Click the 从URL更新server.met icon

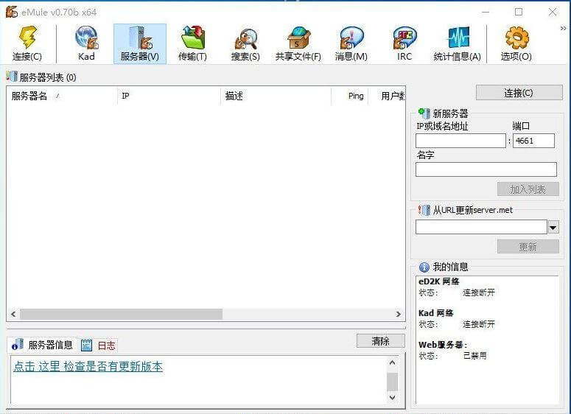pyautogui.click(x=424, y=210)
